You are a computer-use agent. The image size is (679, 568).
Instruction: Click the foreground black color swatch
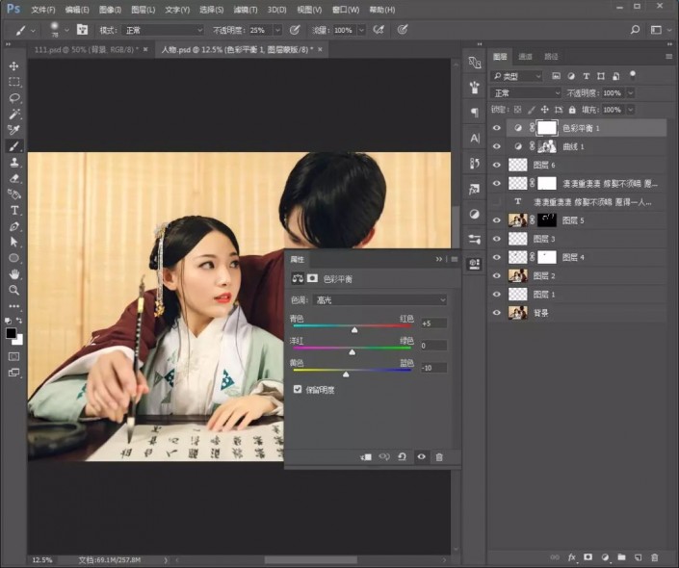(x=11, y=333)
